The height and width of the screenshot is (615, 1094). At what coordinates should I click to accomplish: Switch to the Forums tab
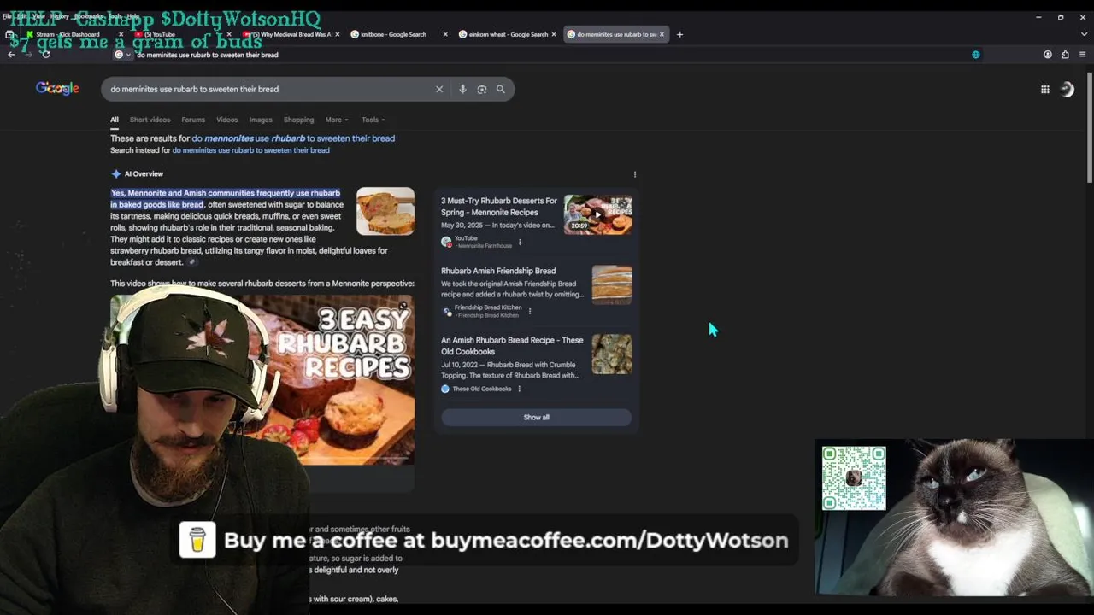pyautogui.click(x=193, y=120)
